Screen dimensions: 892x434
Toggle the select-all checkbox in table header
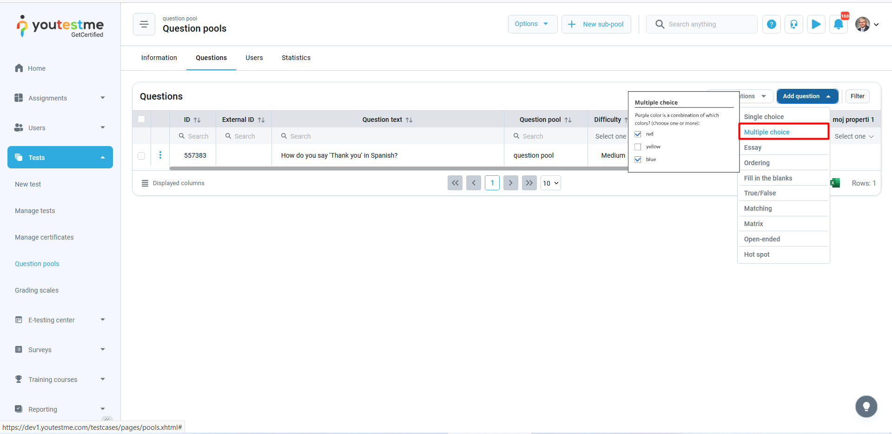(x=141, y=119)
